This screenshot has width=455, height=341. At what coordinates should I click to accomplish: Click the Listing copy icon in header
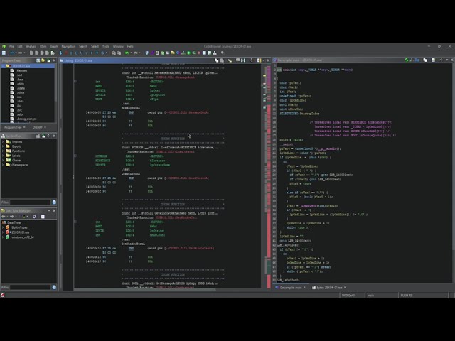(x=216, y=60)
